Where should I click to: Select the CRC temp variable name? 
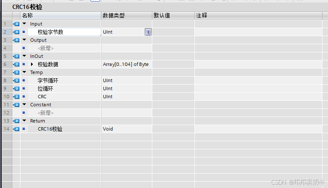coord(42,97)
